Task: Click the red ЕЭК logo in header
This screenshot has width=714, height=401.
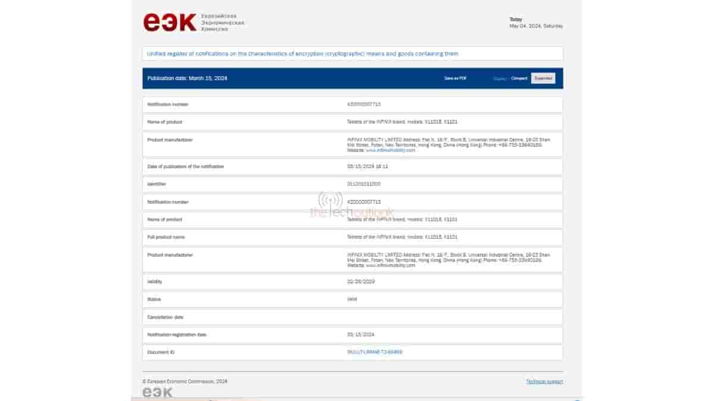Action: [170, 22]
